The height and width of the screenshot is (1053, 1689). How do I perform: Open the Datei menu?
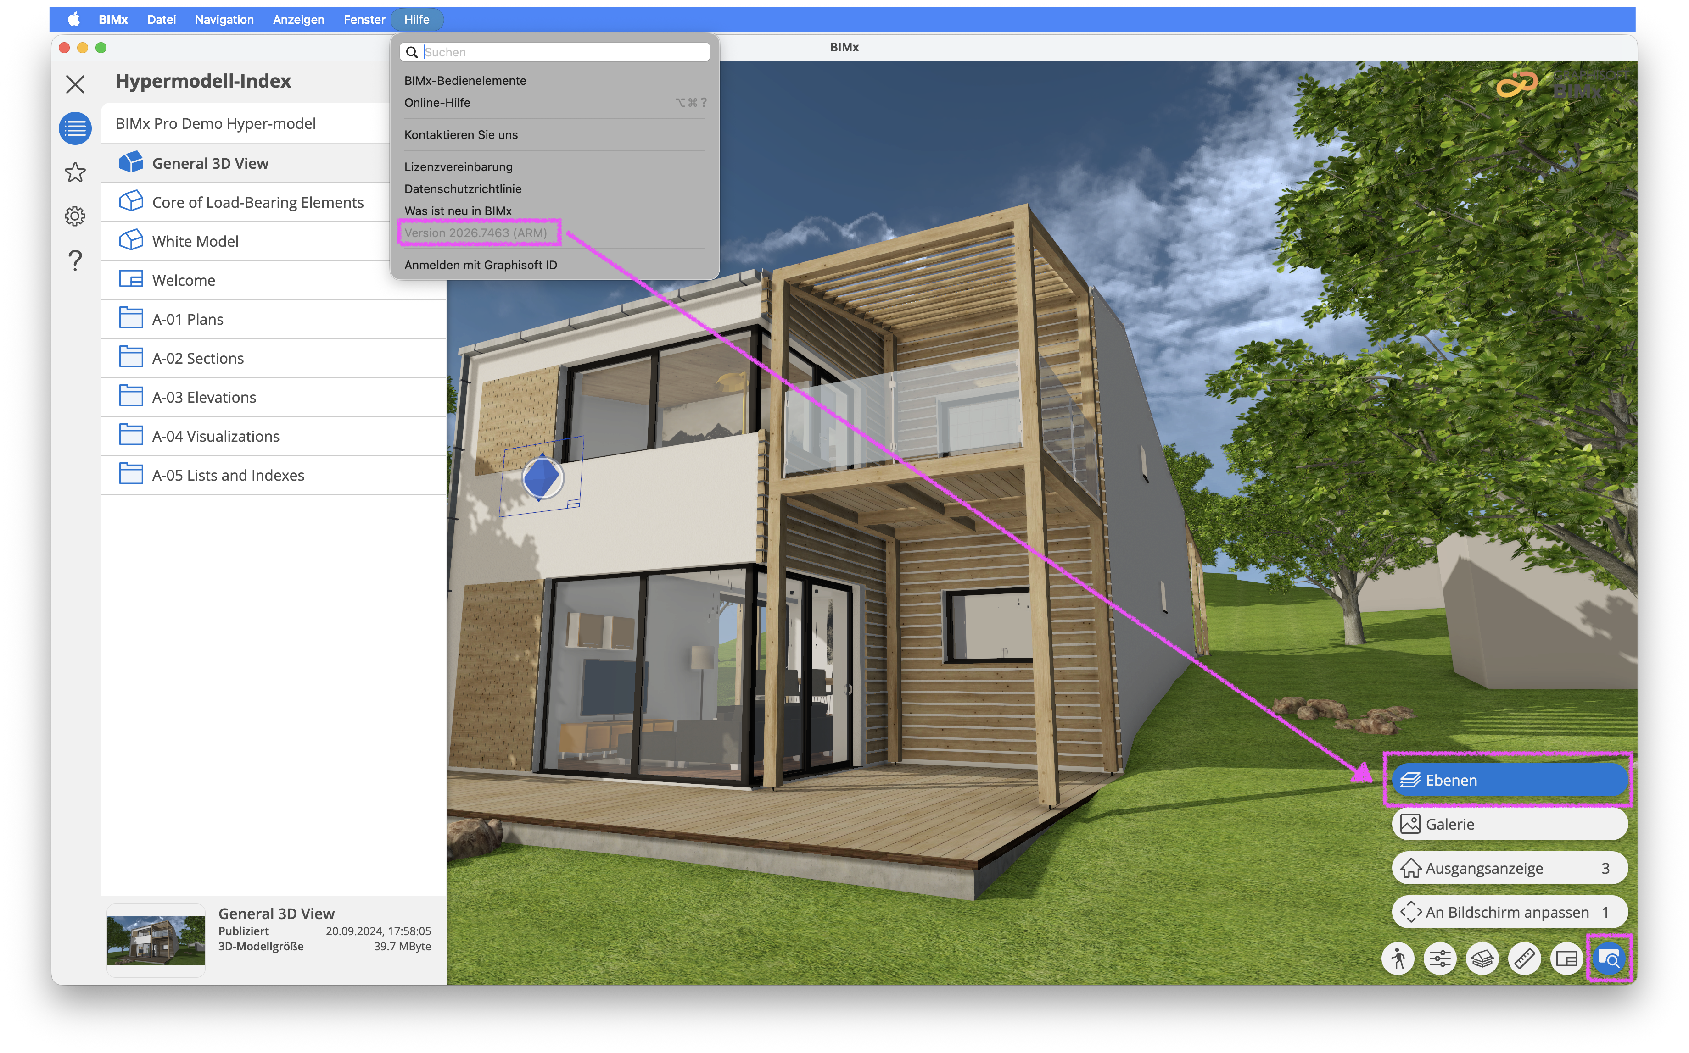click(161, 20)
